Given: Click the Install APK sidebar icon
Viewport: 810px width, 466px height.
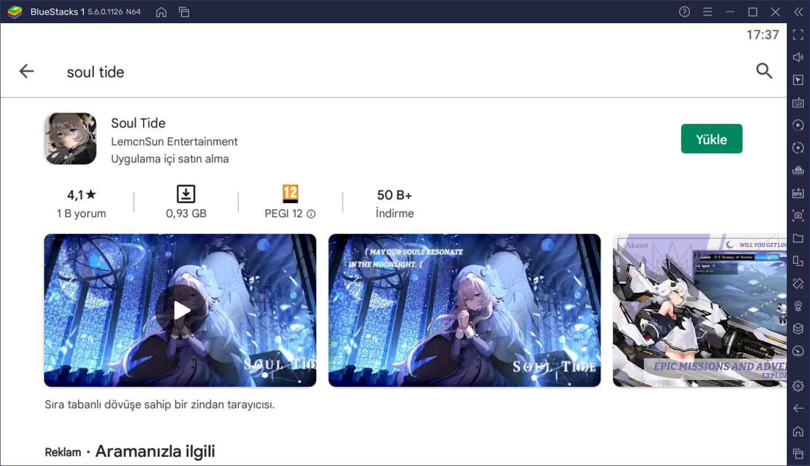Looking at the screenshot, I should (798, 193).
